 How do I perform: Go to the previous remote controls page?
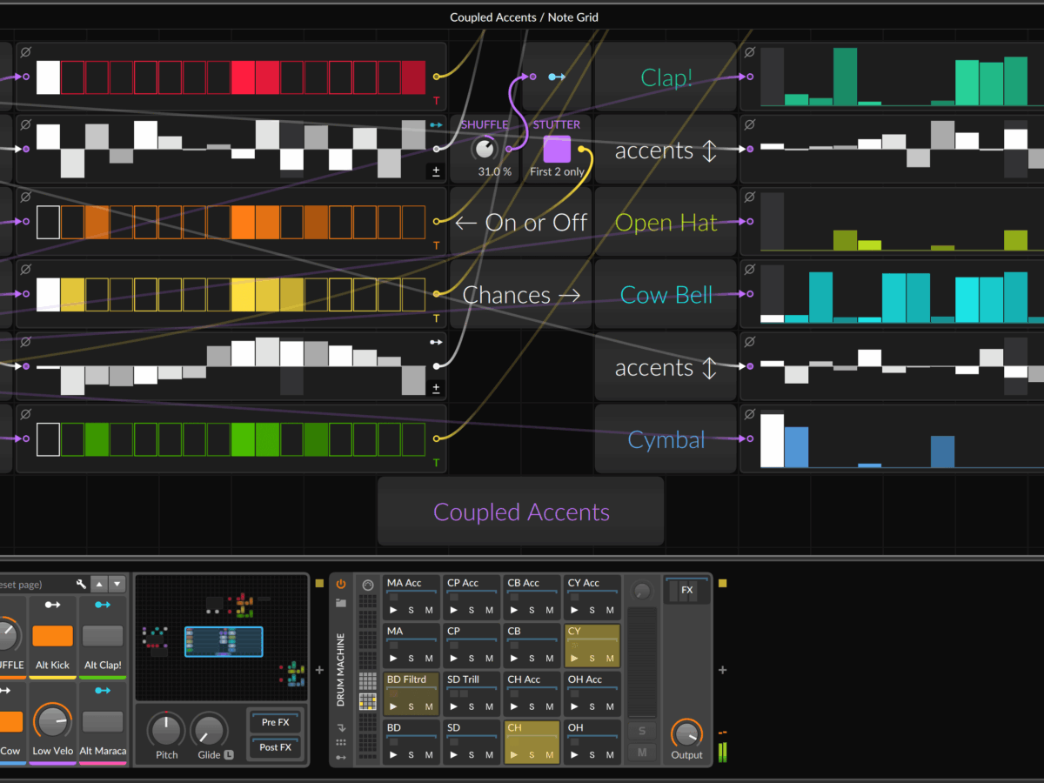pyautogui.click(x=99, y=585)
